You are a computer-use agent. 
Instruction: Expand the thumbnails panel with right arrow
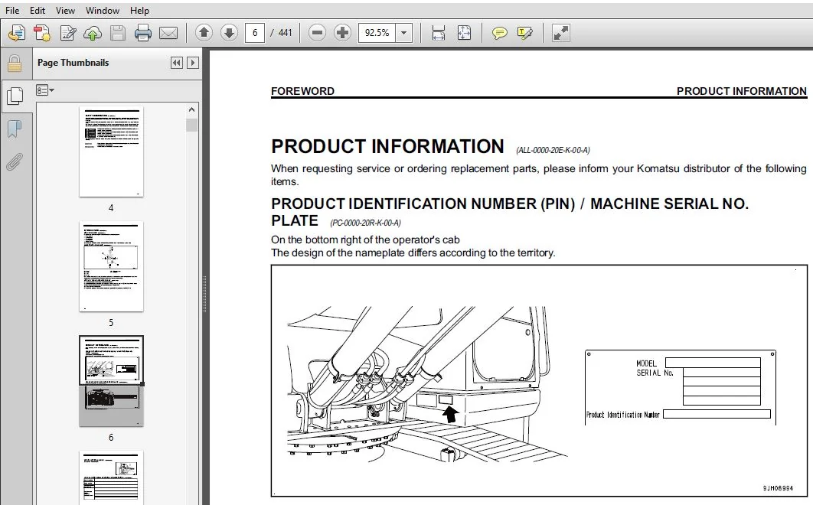(x=192, y=63)
